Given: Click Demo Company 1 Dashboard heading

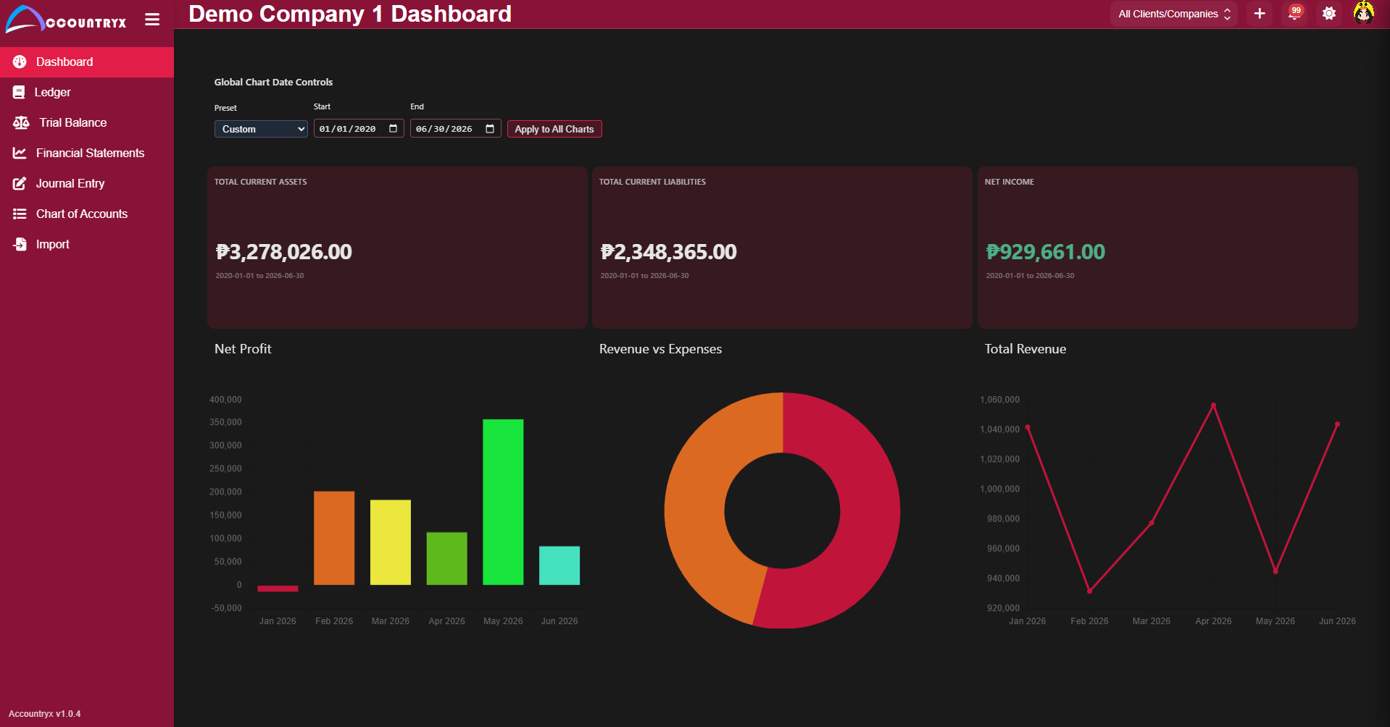Looking at the screenshot, I should click(x=350, y=14).
